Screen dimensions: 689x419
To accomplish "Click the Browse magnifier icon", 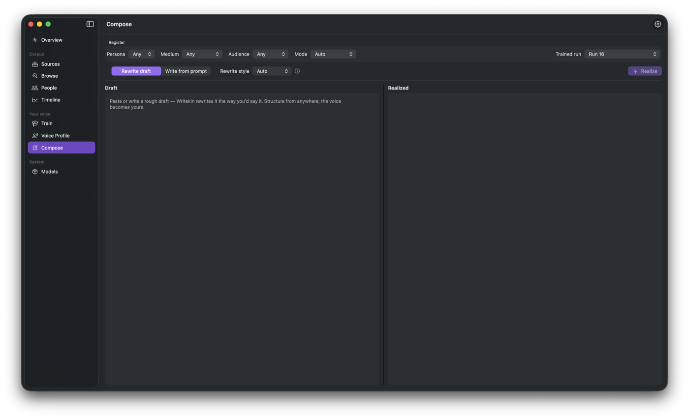I will click(35, 76).
